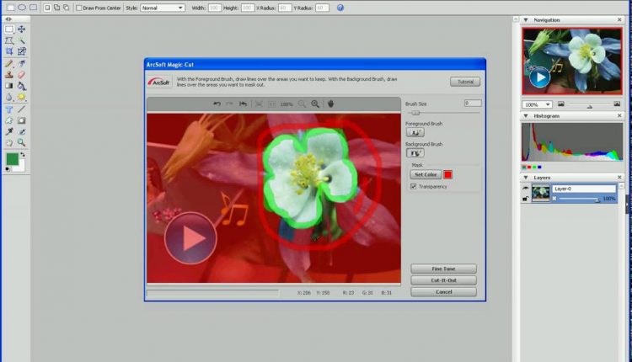This screenshot has height=362, width=632.
Task: Adjust the Layer-0 opacity slider
Action: (x=597, y=200)
